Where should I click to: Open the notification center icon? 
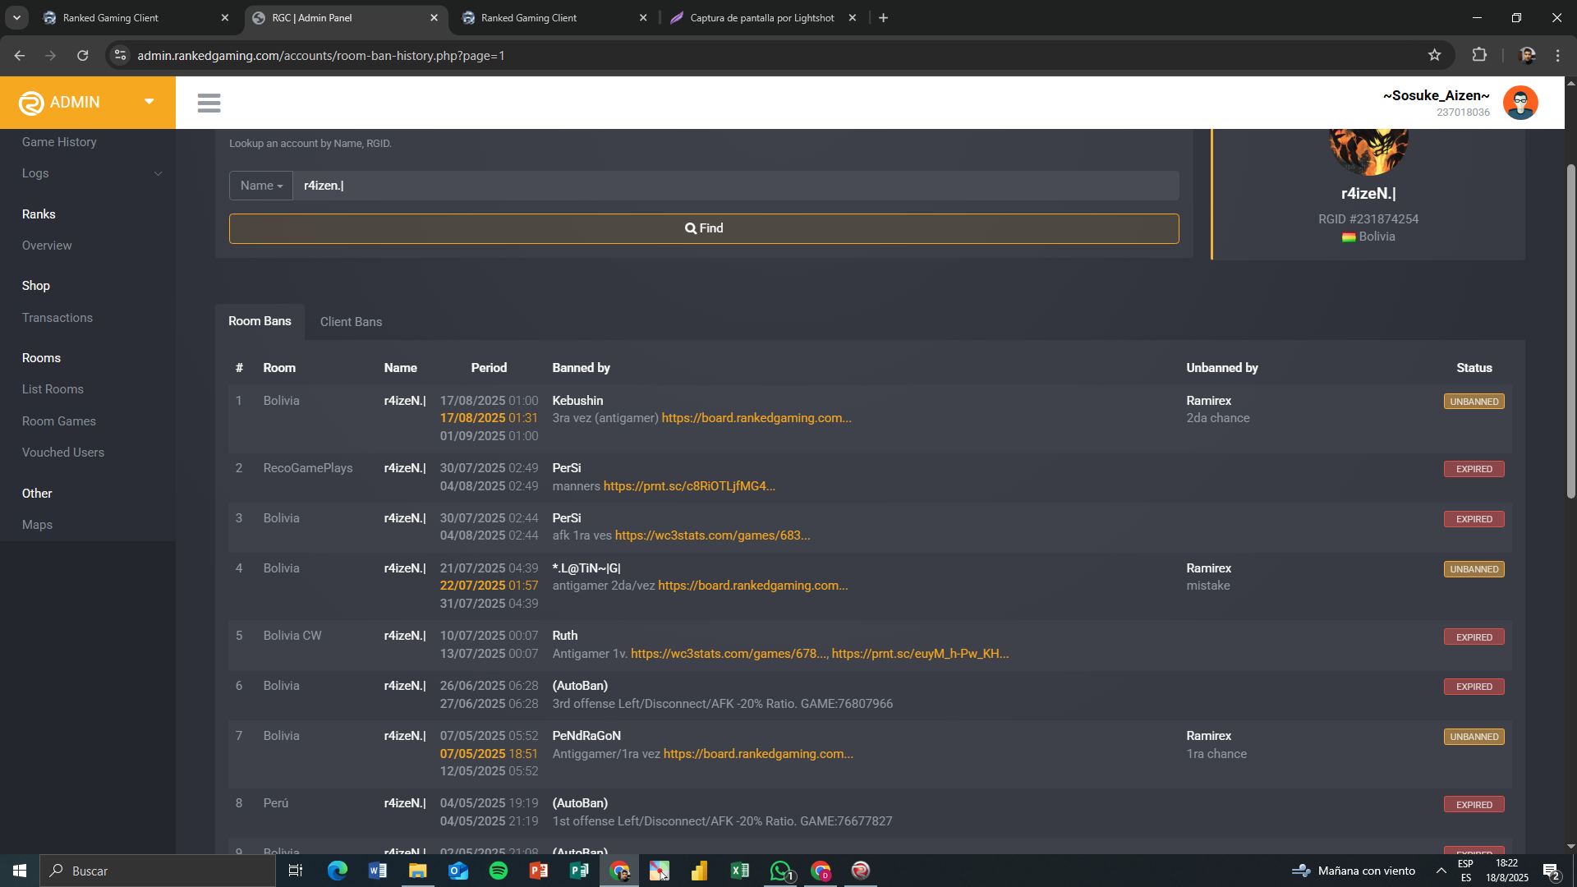[1552, 871]
